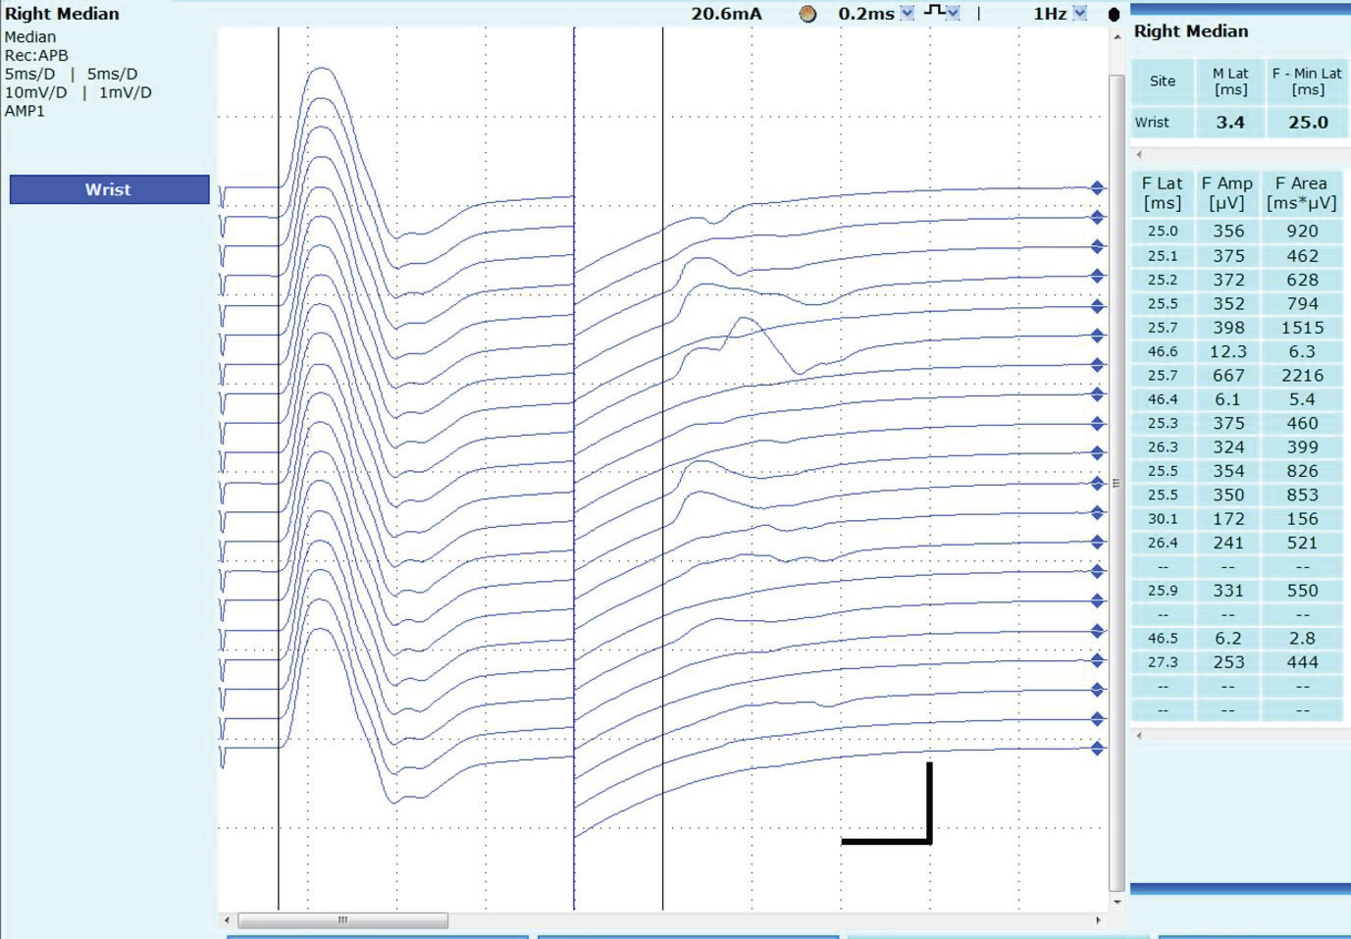Click the black stimulus indicator dot
This screenshot has width=1351, height=939.
tap(1114, 15)
